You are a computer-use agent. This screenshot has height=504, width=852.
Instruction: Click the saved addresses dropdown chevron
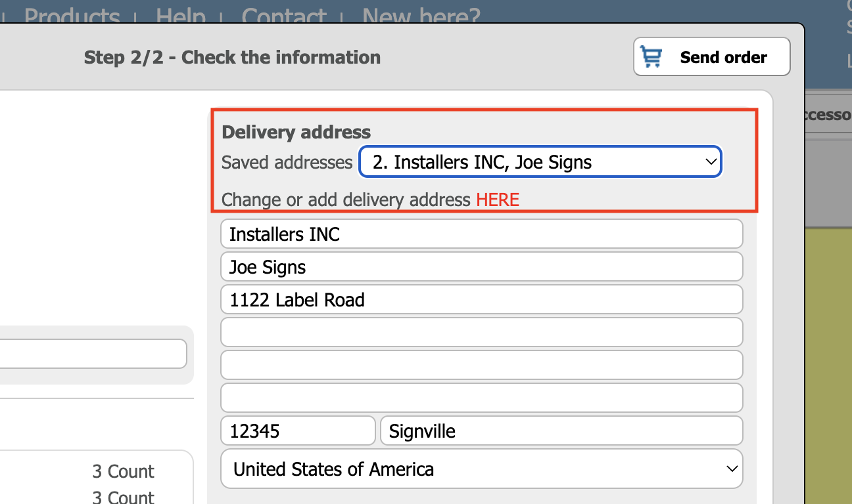tap(710, 162)
